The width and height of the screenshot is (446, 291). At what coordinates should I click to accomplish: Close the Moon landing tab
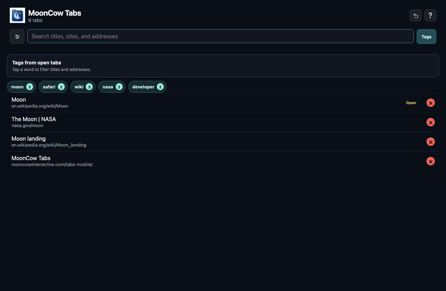pyautogui.click(x=431, y=142)
